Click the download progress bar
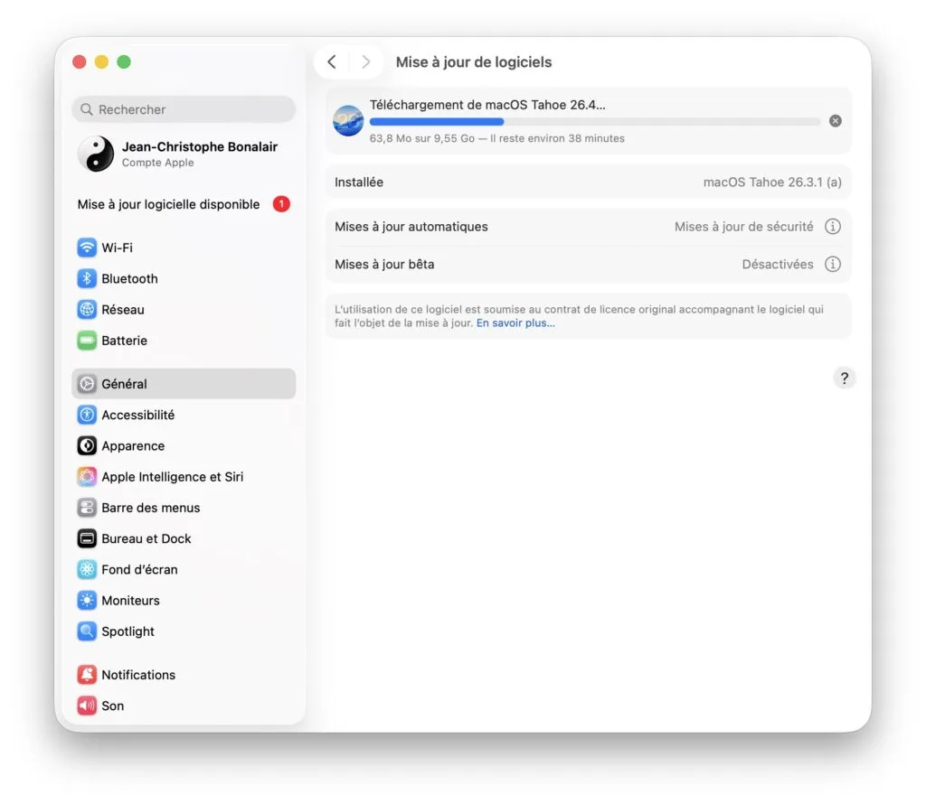 click(595, 122)
